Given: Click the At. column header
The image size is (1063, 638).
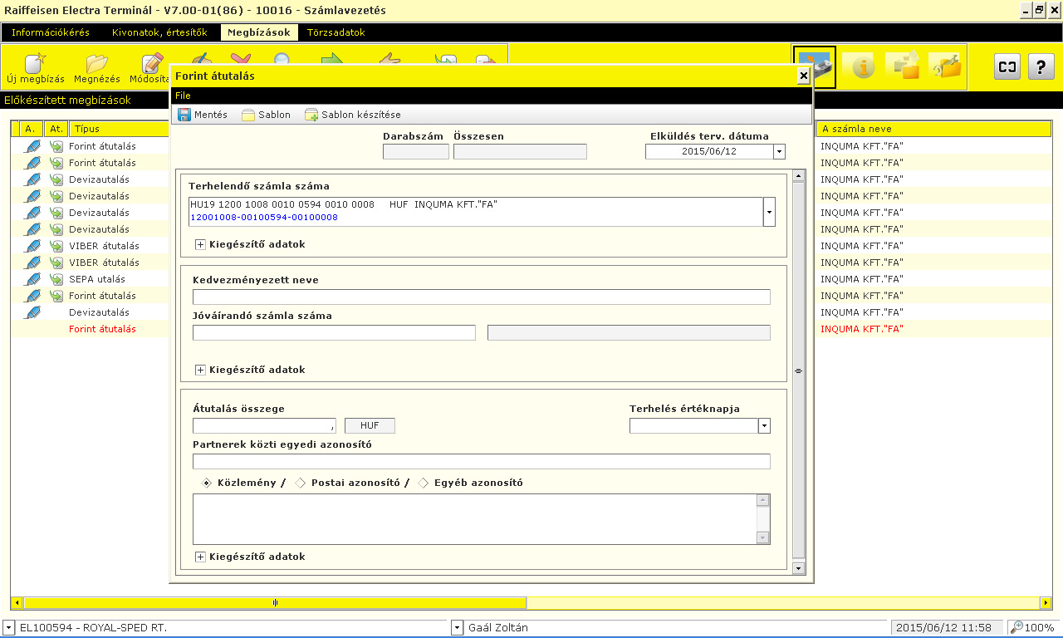Looking at the screenshot, I should (56, 129).
